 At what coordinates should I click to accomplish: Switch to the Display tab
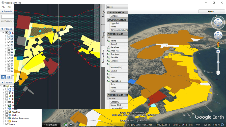coord(103,35)
